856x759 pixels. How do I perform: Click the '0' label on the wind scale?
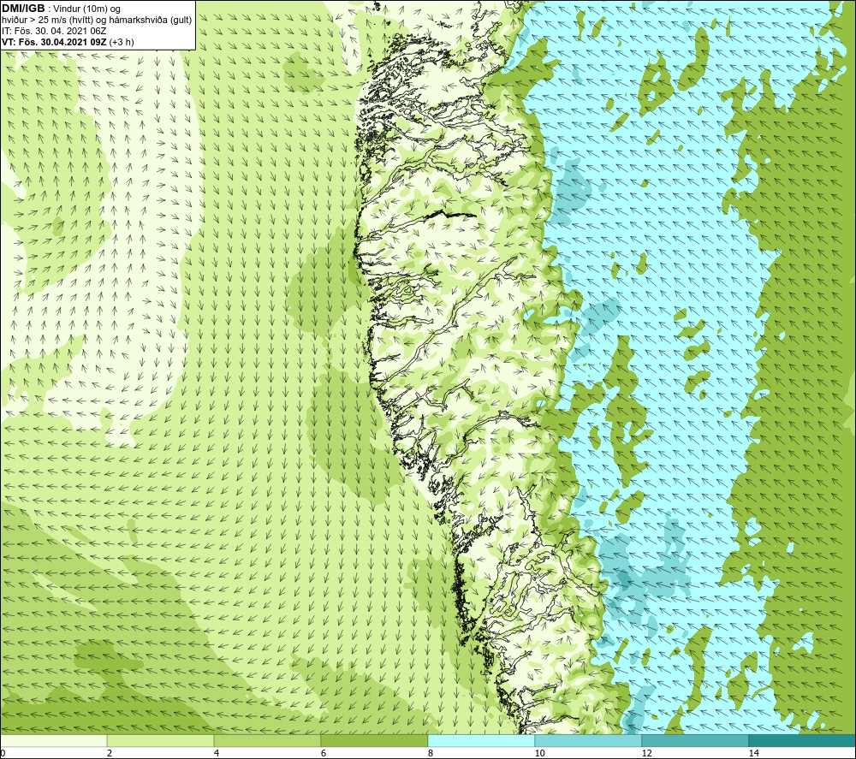pos(3,754)
